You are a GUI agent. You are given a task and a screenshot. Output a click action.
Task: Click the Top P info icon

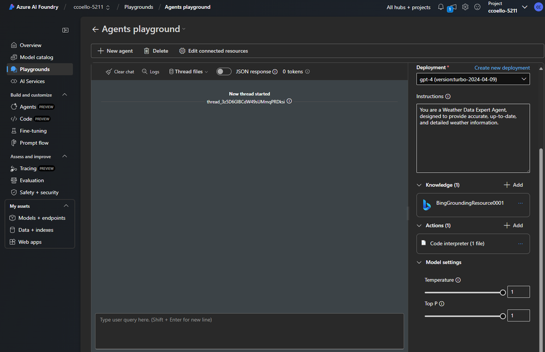tap(442, 304)
